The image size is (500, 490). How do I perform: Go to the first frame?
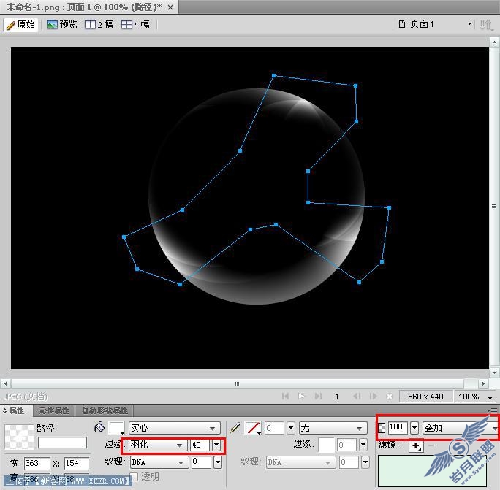285,397
